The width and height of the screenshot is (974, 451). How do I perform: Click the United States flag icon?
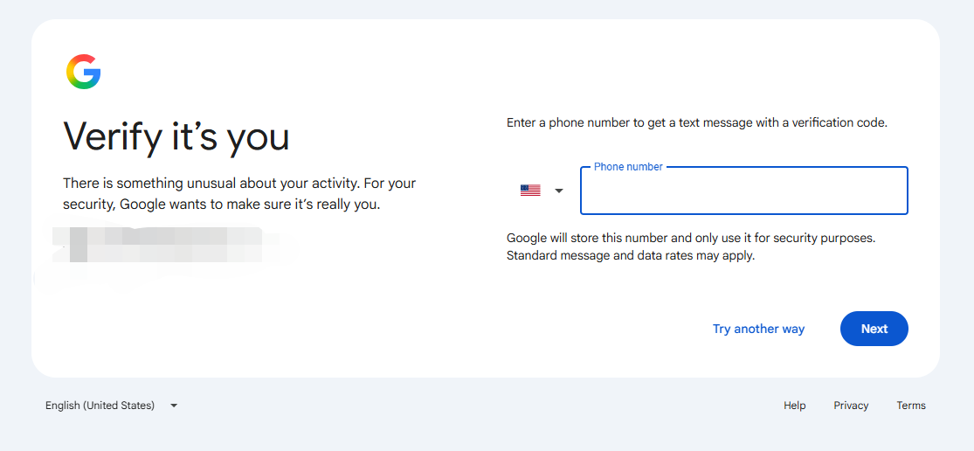tap(530, 191)
